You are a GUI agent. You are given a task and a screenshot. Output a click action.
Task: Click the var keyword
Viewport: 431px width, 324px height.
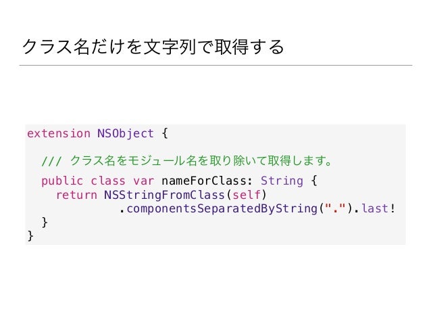(143, 181)
